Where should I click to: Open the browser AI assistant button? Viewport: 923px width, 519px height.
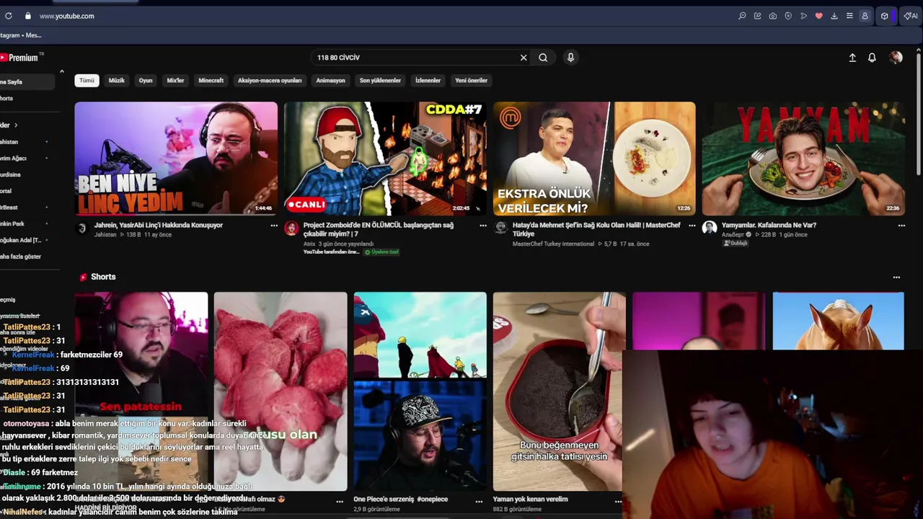pos(911,16)
